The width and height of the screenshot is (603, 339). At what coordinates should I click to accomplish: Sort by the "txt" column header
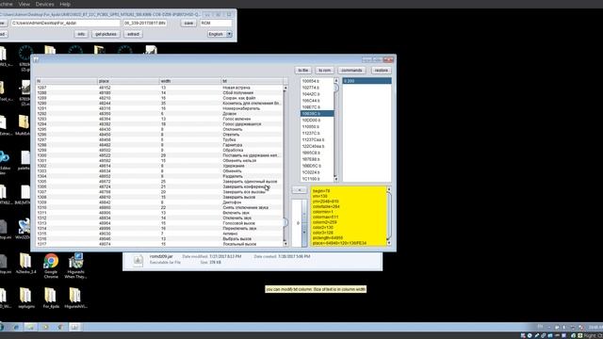pos(252,81)
